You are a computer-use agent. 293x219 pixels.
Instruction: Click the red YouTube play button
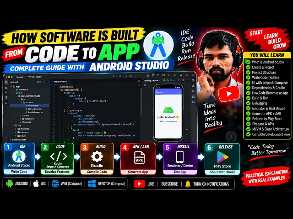pyautogui.click(x=229, y=94)
